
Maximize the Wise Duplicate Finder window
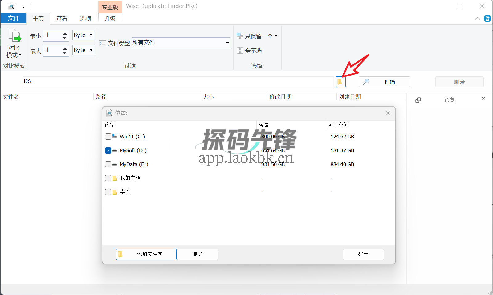[x=460, y=6]
